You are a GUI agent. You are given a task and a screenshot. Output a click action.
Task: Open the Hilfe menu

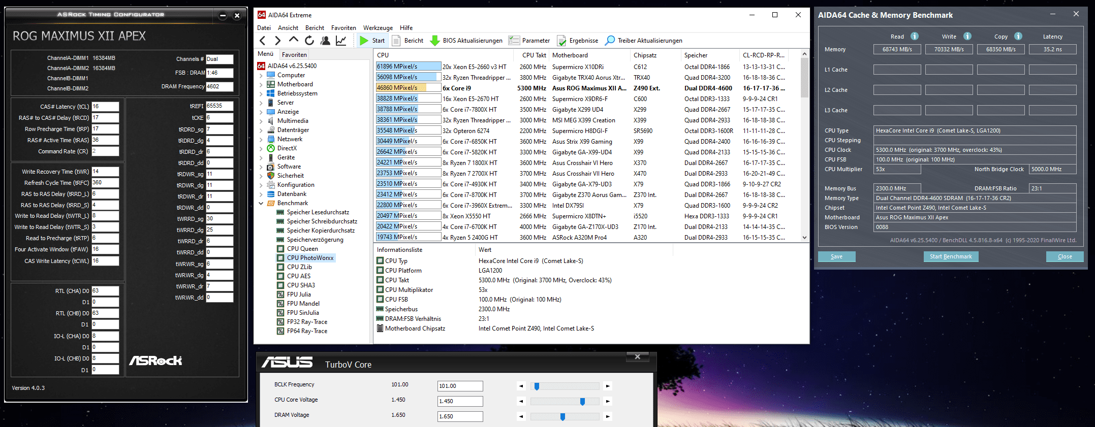406,28
